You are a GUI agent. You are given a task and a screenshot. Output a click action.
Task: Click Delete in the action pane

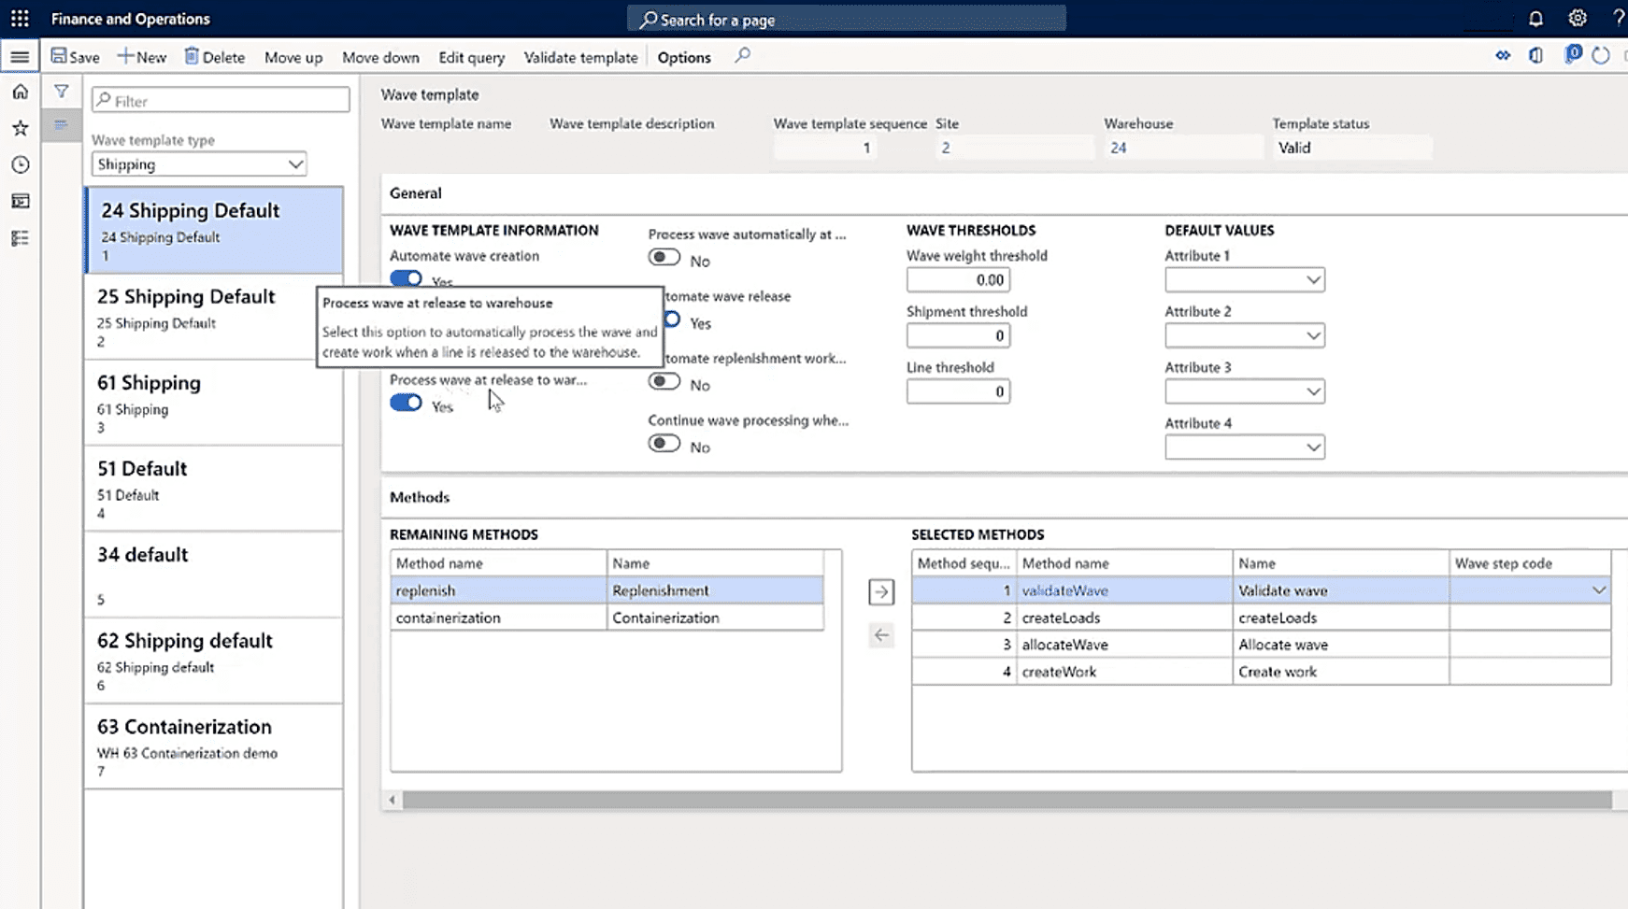coord(215,57)
